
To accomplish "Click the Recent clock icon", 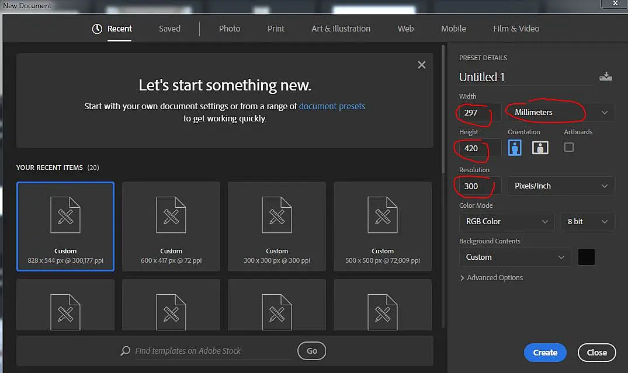I will (x=97, y=29).
